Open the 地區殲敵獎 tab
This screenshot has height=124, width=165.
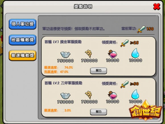pyautogui.click(x=22, y=40)
